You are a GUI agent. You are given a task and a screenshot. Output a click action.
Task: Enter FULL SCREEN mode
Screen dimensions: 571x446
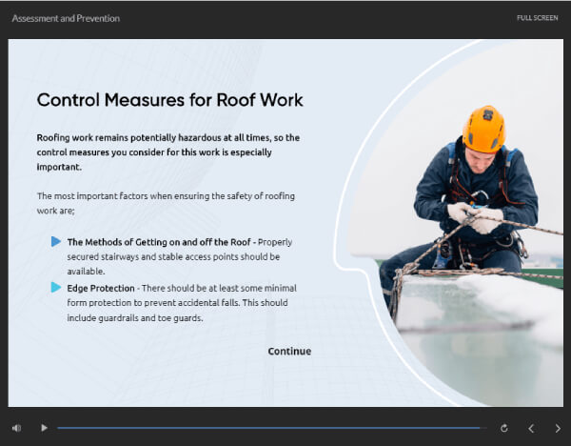(x=537, y=18)
